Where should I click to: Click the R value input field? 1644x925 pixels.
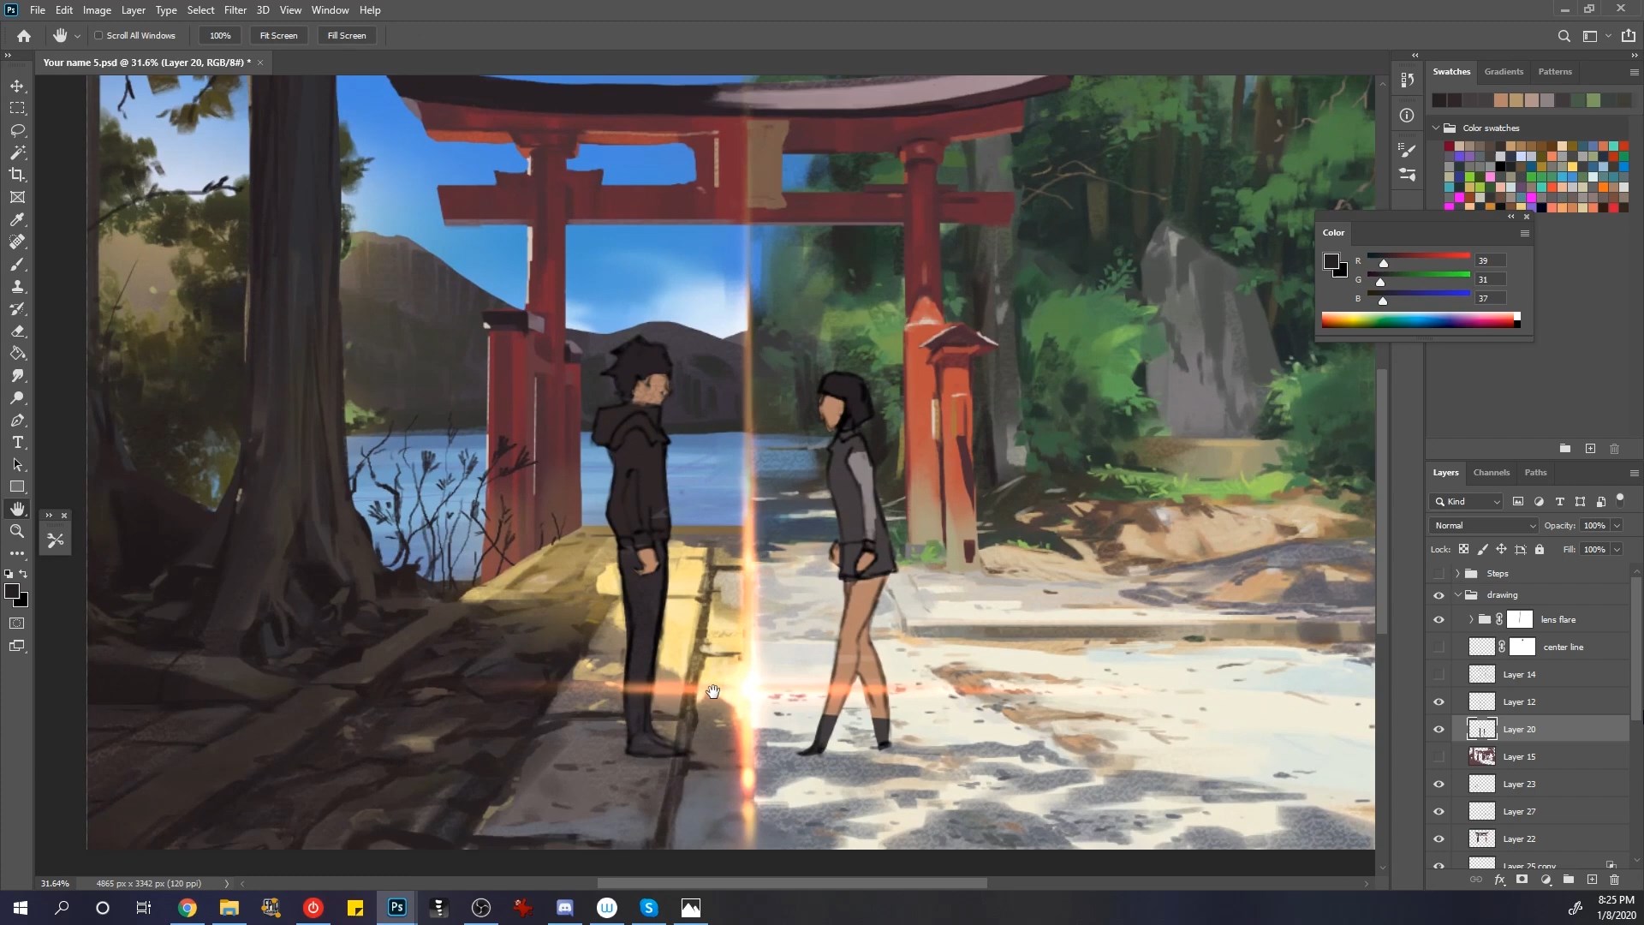[1491, 260]
